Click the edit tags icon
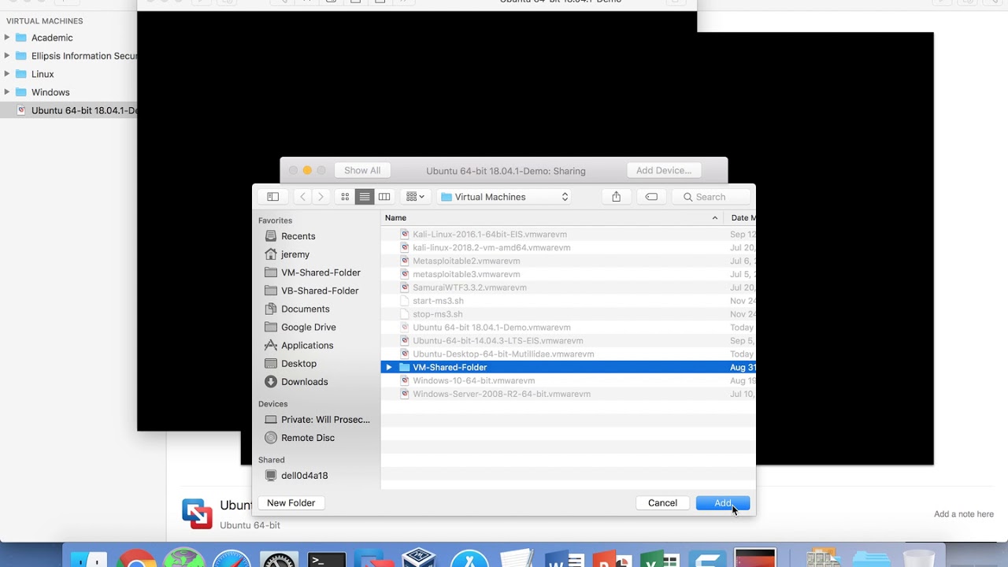 (651, 197)
